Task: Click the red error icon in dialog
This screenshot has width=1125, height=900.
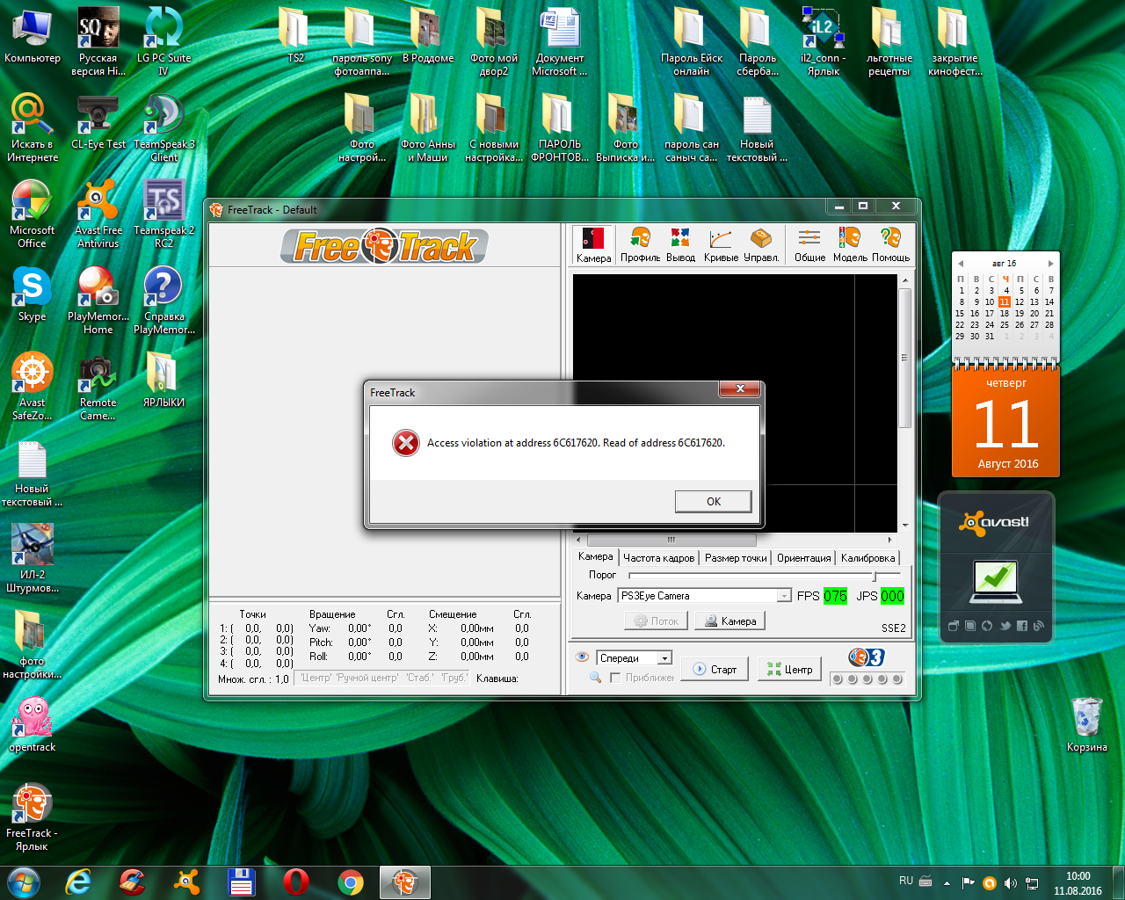Action: coord(405,443)
